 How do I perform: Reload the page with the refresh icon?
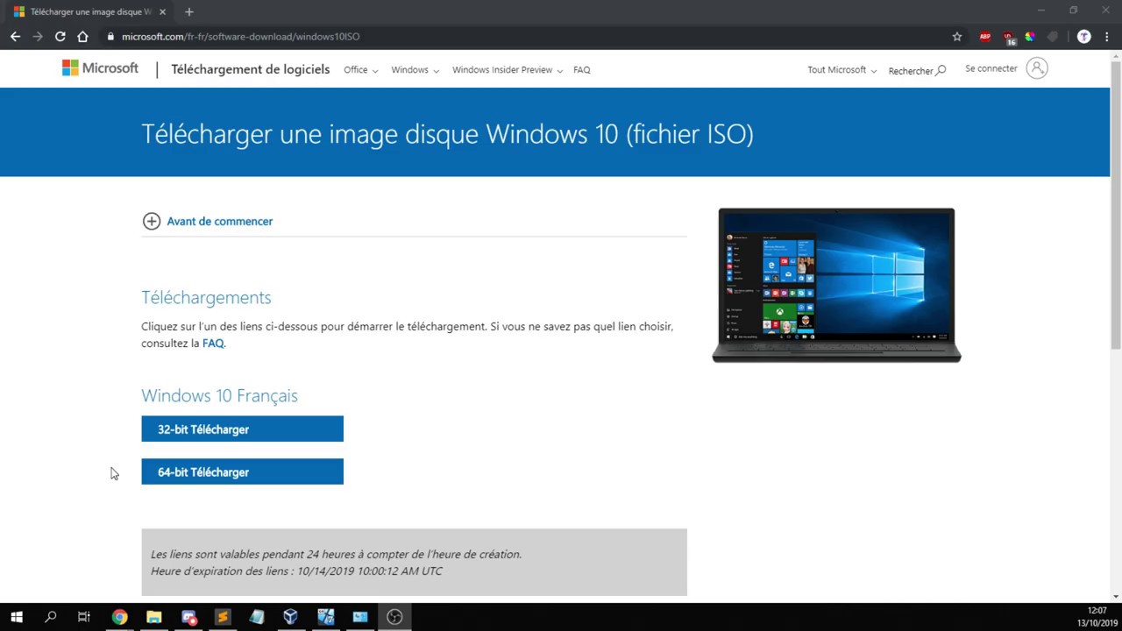[x=60, y=37]
